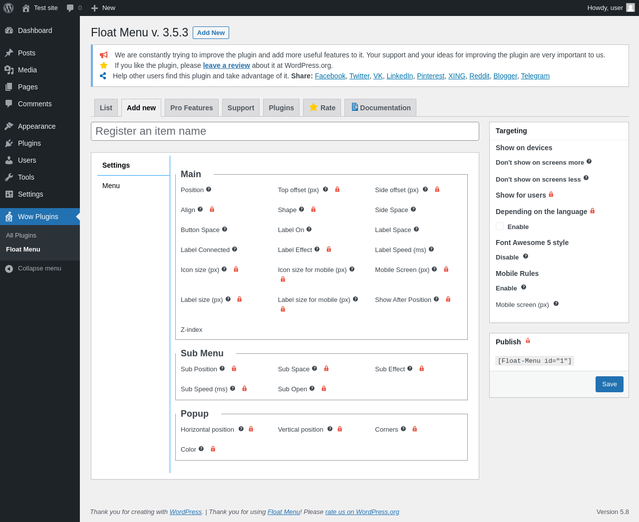Screen dimensions: 639x522
Task: Click the LinkedIn share link
Action: click(x=399, y=76)
